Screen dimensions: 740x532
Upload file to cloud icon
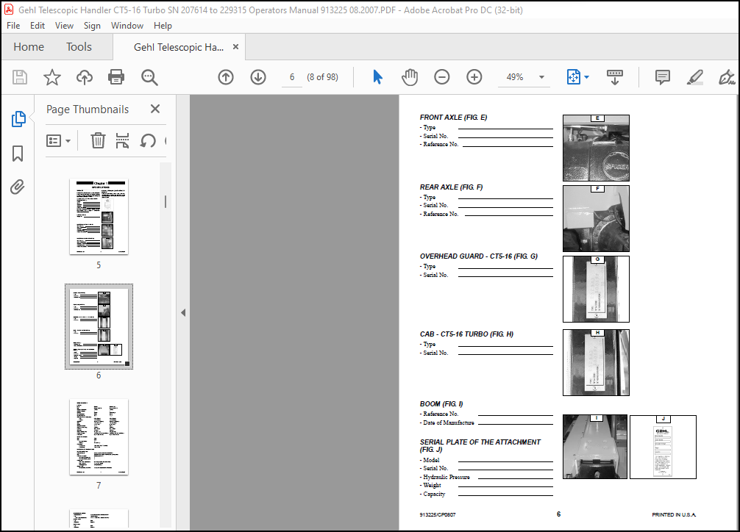(x=85, y=77)
